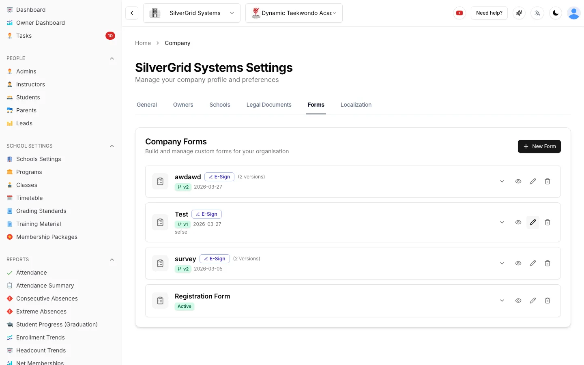Viewport: 584px width, 365px height.
Task: Open the Dynamic Taekwondo Academy school dropdown
Action: [x=294, y=13]
